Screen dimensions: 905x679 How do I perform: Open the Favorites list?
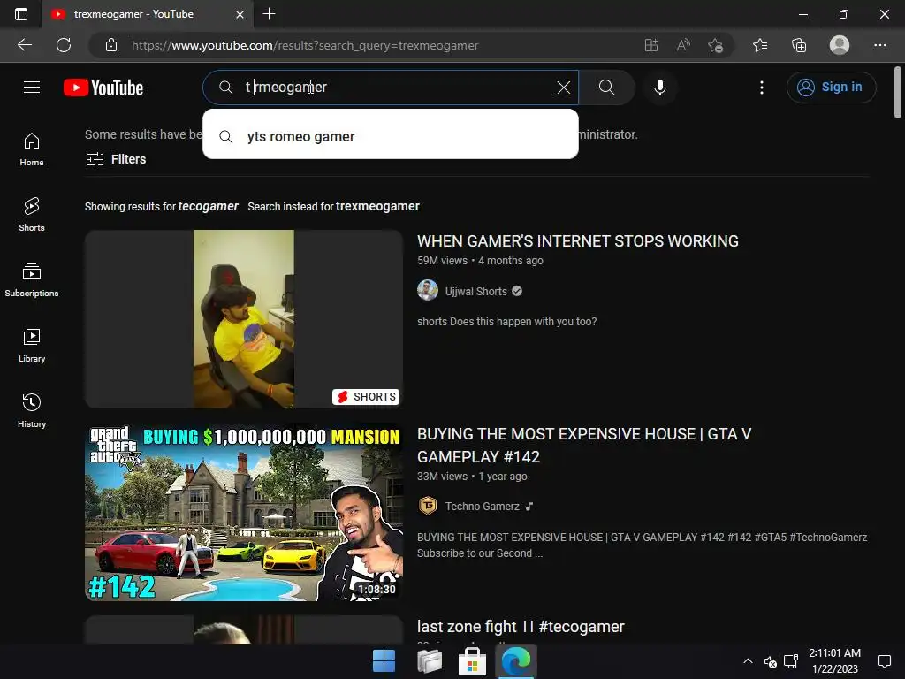click(760, 45)
